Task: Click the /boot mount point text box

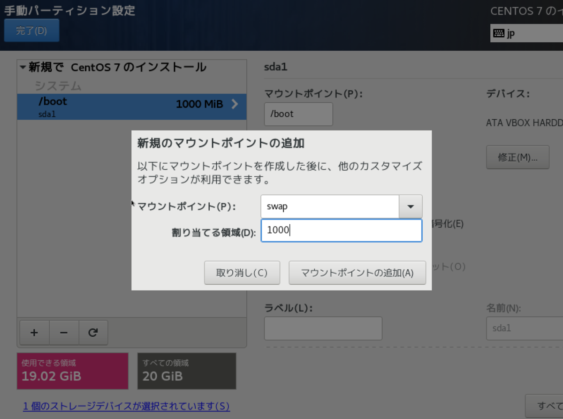Action: (298, 114)
